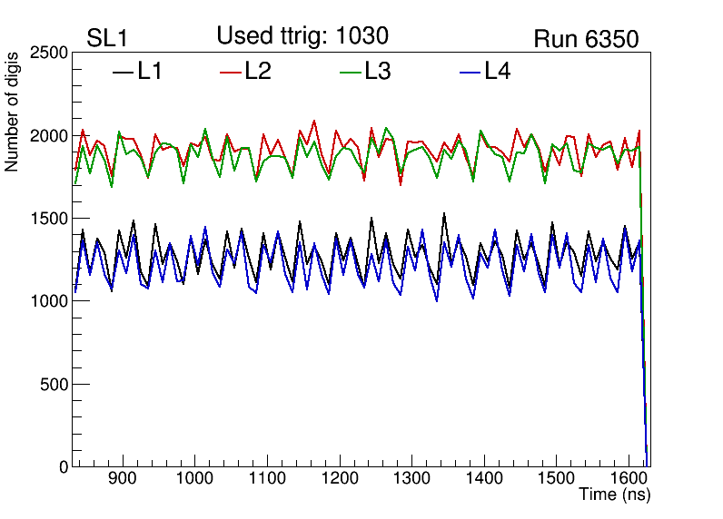This screenshot has height=519, width=723.
Task: Click the 0 tick label at the y-axis origin
Action: click(64, 467)
